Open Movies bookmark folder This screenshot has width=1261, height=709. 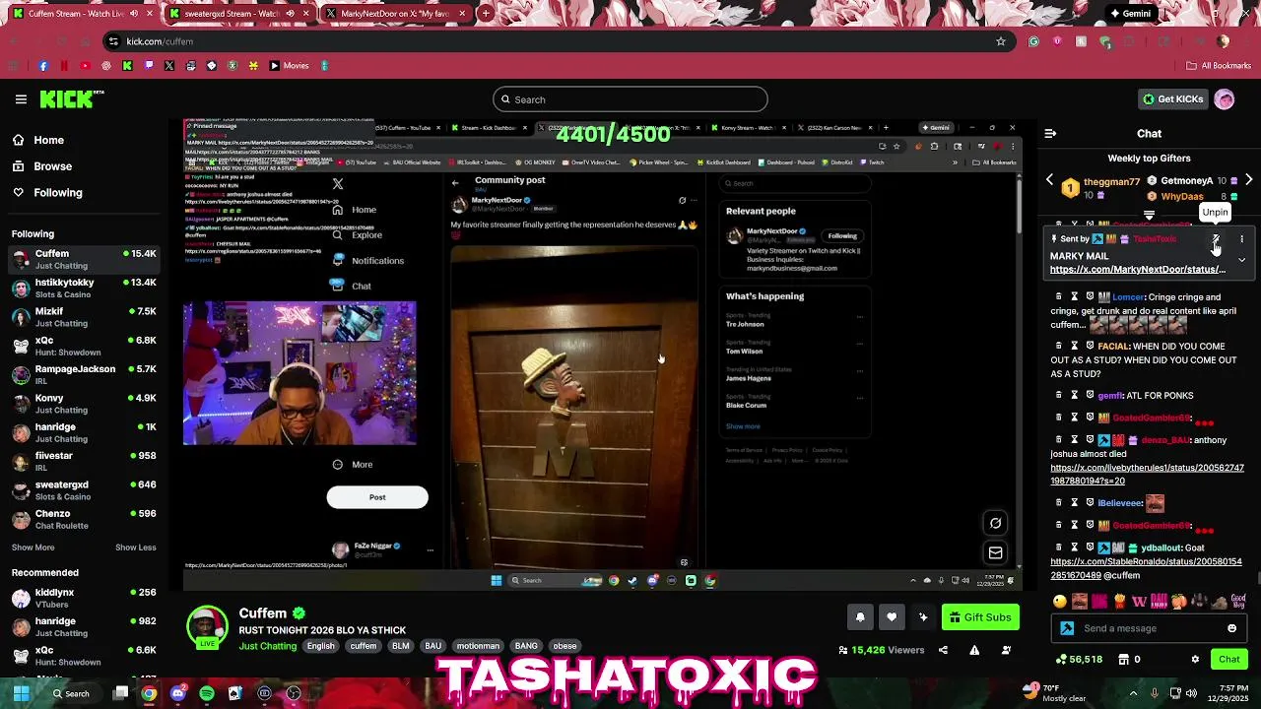click(x=289, y=66)
